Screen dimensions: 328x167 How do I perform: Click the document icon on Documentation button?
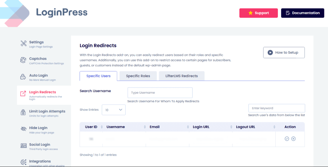pos(288,13)
